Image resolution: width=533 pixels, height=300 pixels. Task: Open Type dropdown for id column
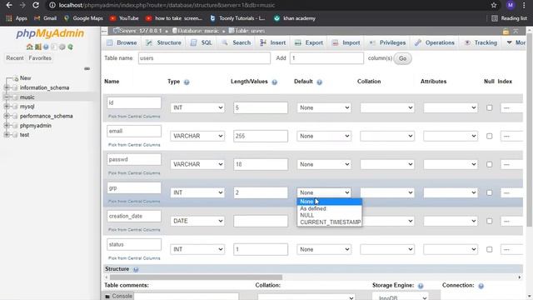click(x=197, y=107)
